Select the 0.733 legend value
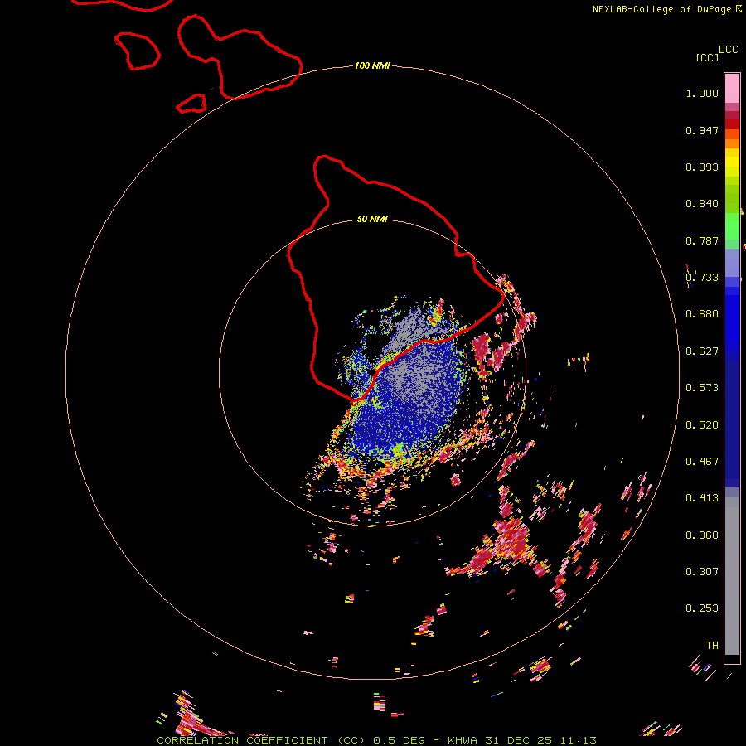The image size is (746, 746). (702, 278)
